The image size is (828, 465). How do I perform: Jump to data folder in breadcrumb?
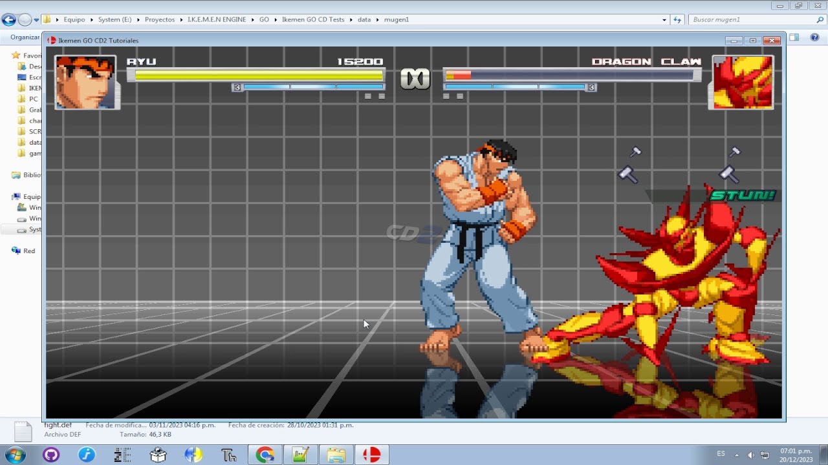coord(364,19)
